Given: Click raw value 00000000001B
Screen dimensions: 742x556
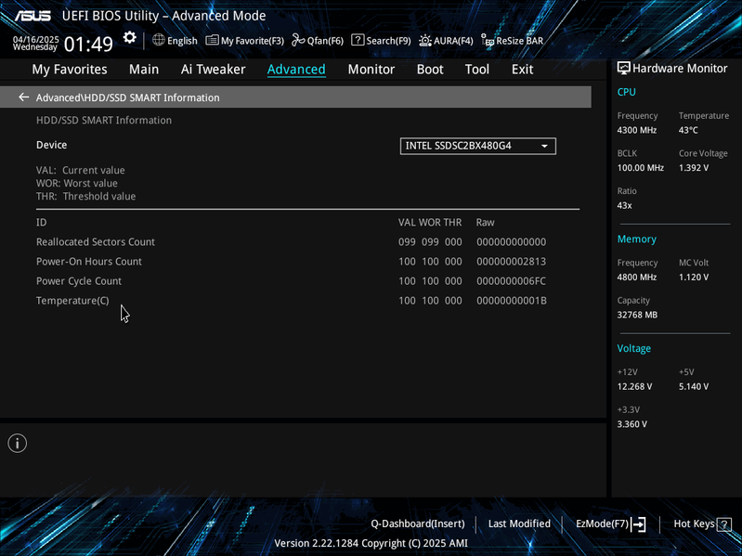Looking at the screenshot, I should (512, 301).
